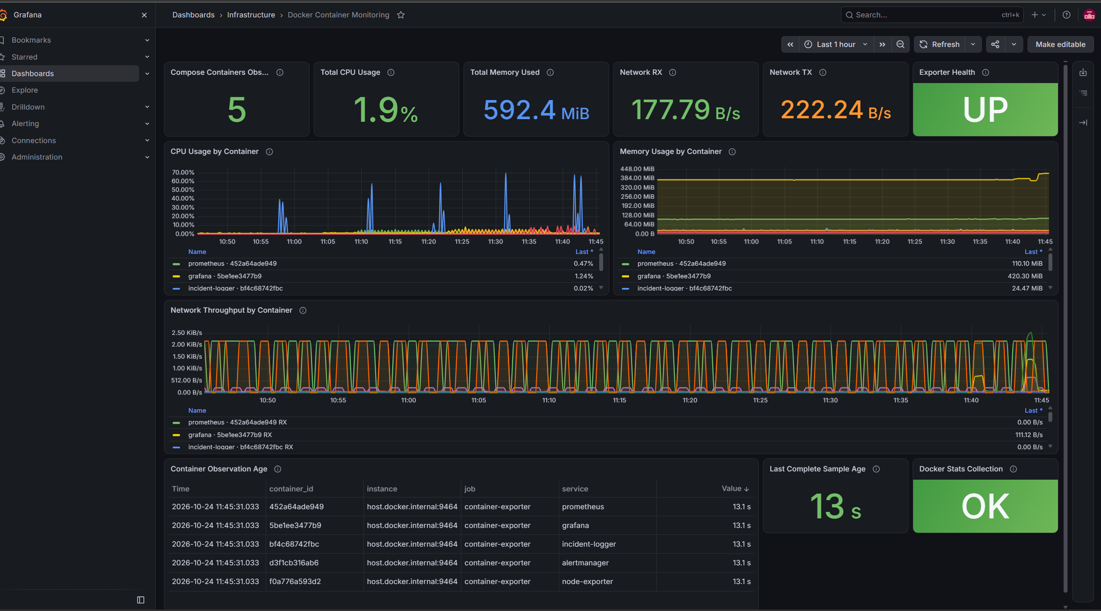Open the outline icon in the right sidebar
Viewport: 1101px width, 611px height.
(1083, 93)
